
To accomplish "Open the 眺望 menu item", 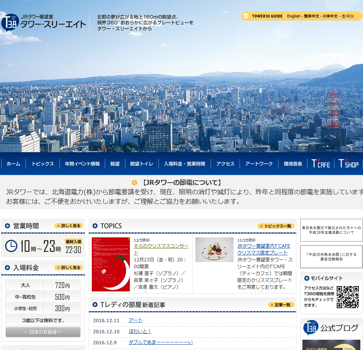I will [115, 164].
